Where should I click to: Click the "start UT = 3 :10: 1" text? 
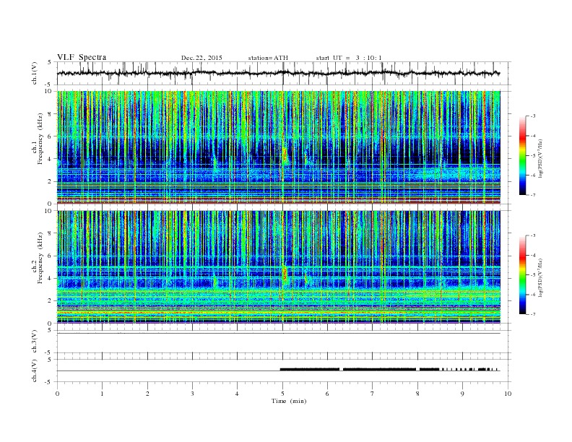click(349, 58)
